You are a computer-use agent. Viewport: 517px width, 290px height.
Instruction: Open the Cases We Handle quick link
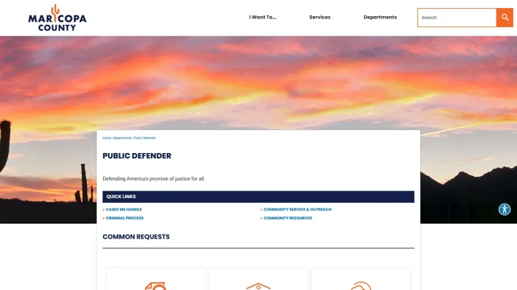124,209
